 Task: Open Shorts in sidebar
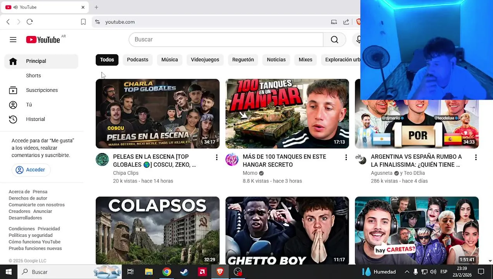(41, 76)
